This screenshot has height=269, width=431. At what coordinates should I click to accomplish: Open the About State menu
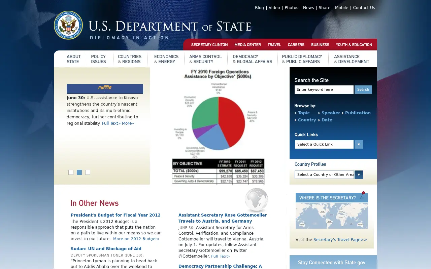73,59
